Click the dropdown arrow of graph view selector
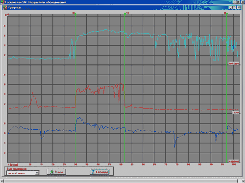245x183 pixels. click(x=37, y=173)
